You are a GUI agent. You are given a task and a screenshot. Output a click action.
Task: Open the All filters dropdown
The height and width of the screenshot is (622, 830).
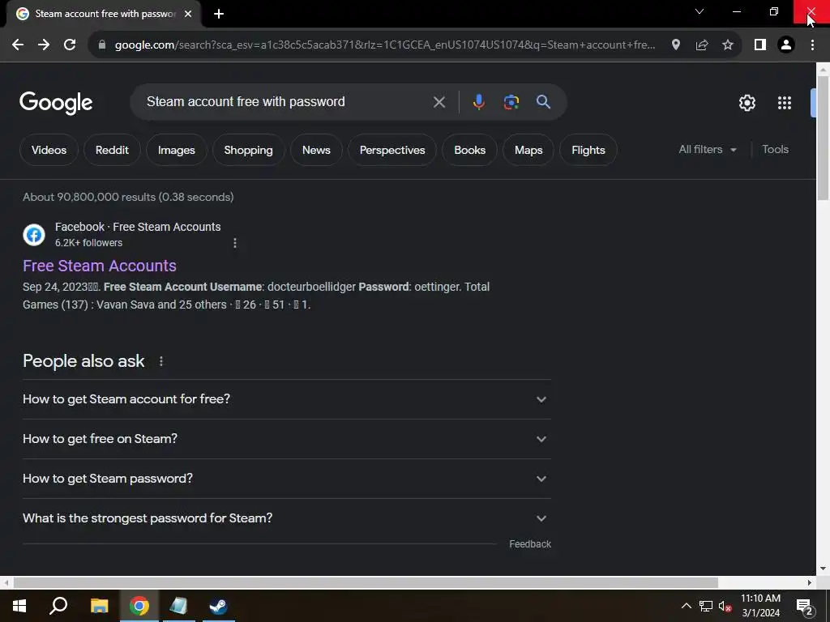[x=707, y=150]
